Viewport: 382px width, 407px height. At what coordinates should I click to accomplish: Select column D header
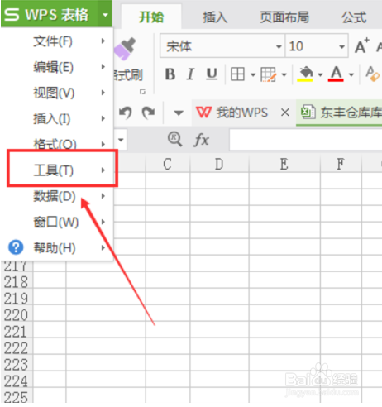click(x=219, y=164)
